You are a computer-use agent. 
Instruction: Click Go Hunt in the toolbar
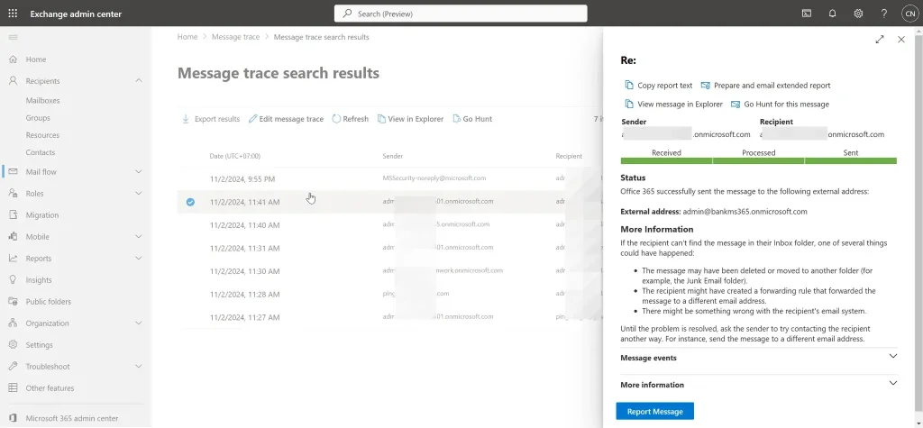point(472,119)
